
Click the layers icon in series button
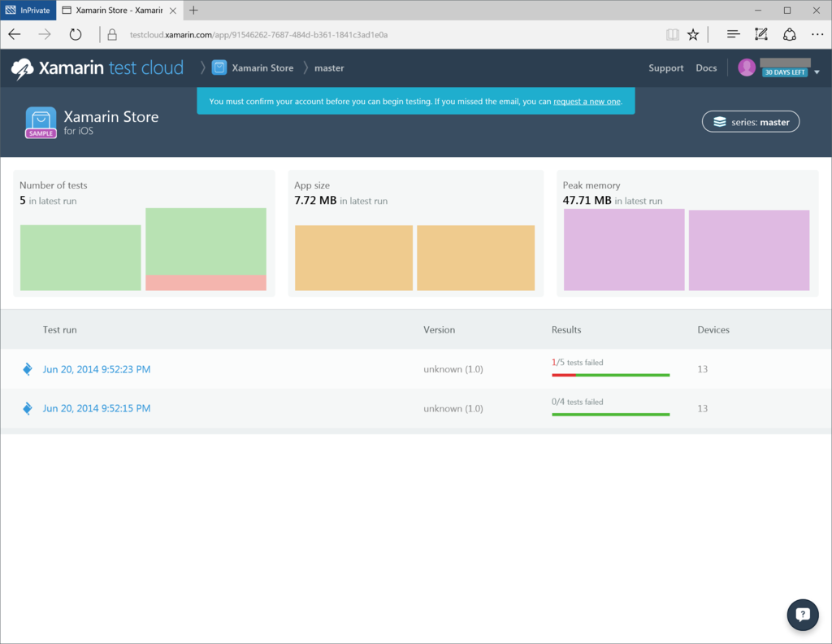[720, 122]
